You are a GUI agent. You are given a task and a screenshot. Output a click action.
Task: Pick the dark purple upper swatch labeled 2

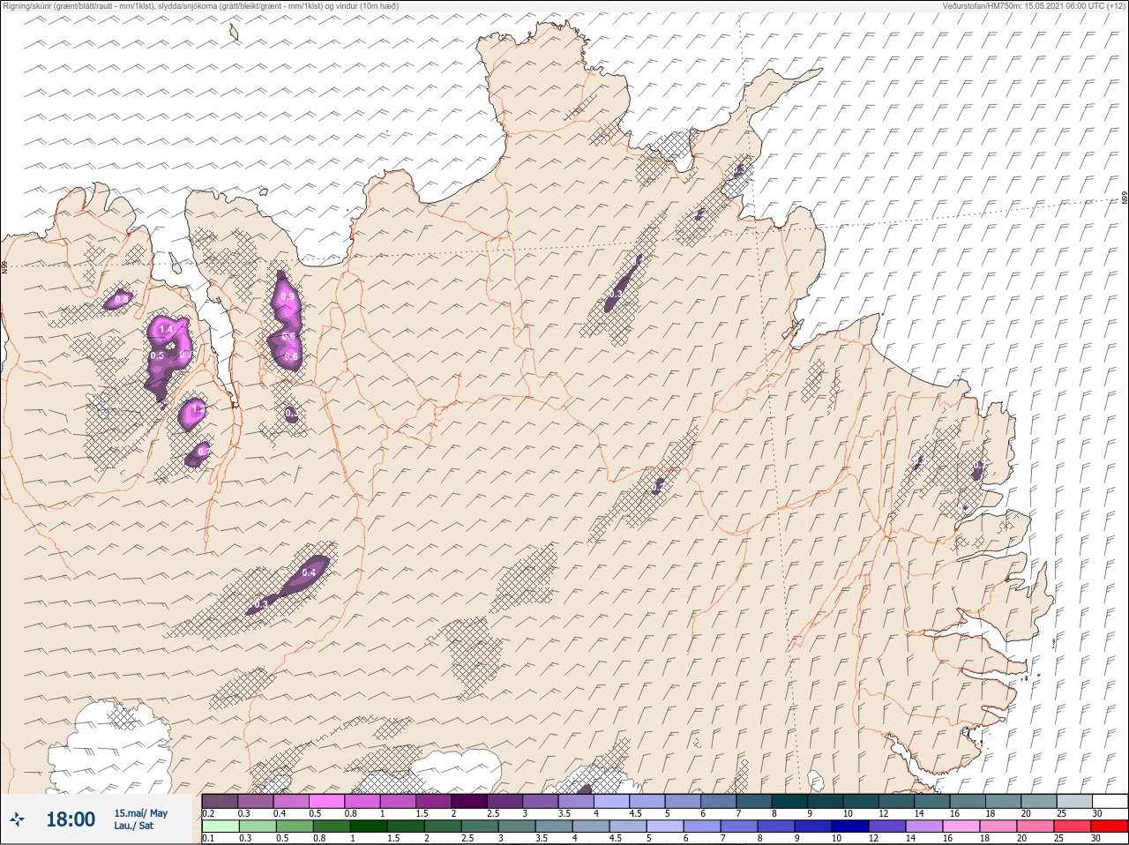coord(469,801)
